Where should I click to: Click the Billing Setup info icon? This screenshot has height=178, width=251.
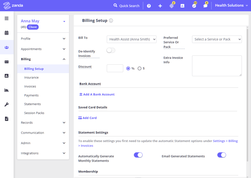pos(111,21)
